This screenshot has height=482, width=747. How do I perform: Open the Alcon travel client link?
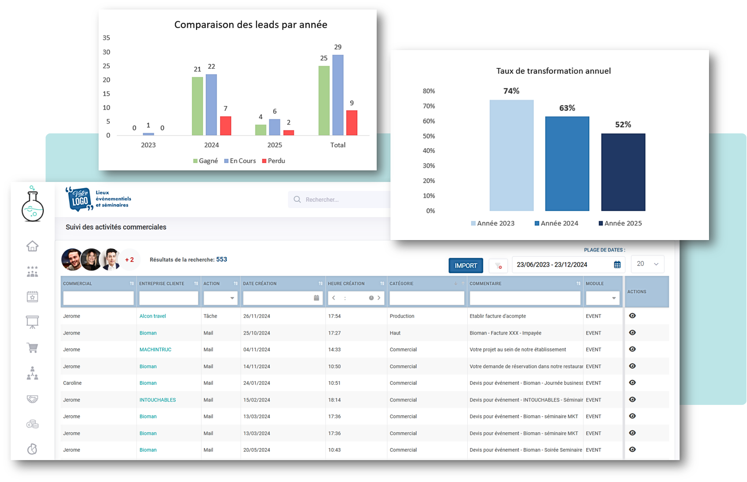[153, 316]
